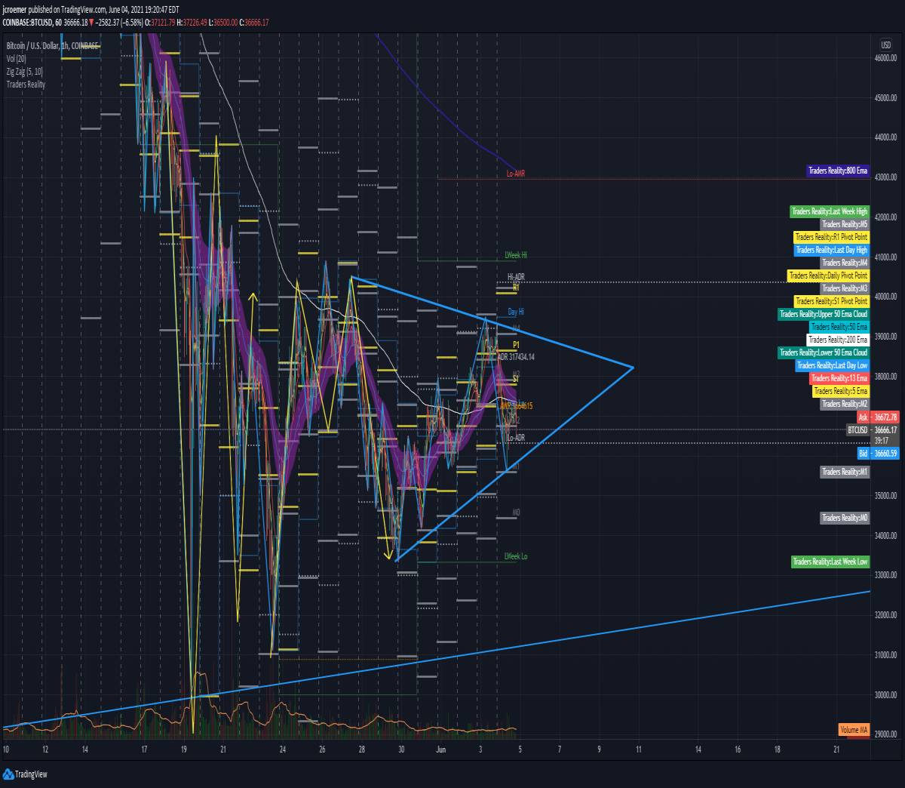Click the blue Bid price label
The image size is (905, 788).
[878, 454]
